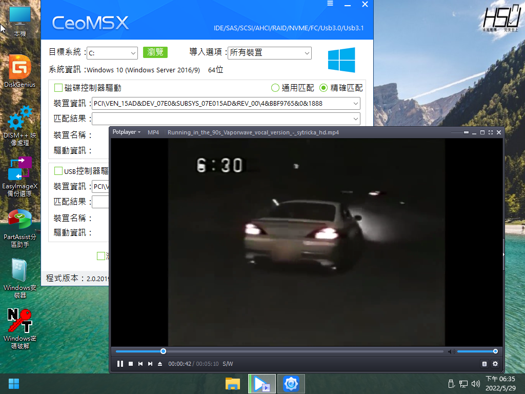
Task: Maximize the Potplayer window
Action: pyautogui.click(x=482, y=132)
